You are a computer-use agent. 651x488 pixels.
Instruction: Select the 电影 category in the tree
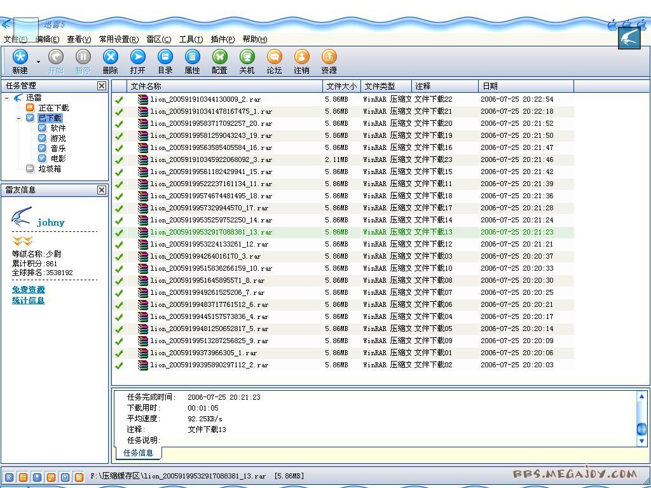coord(58,158)
